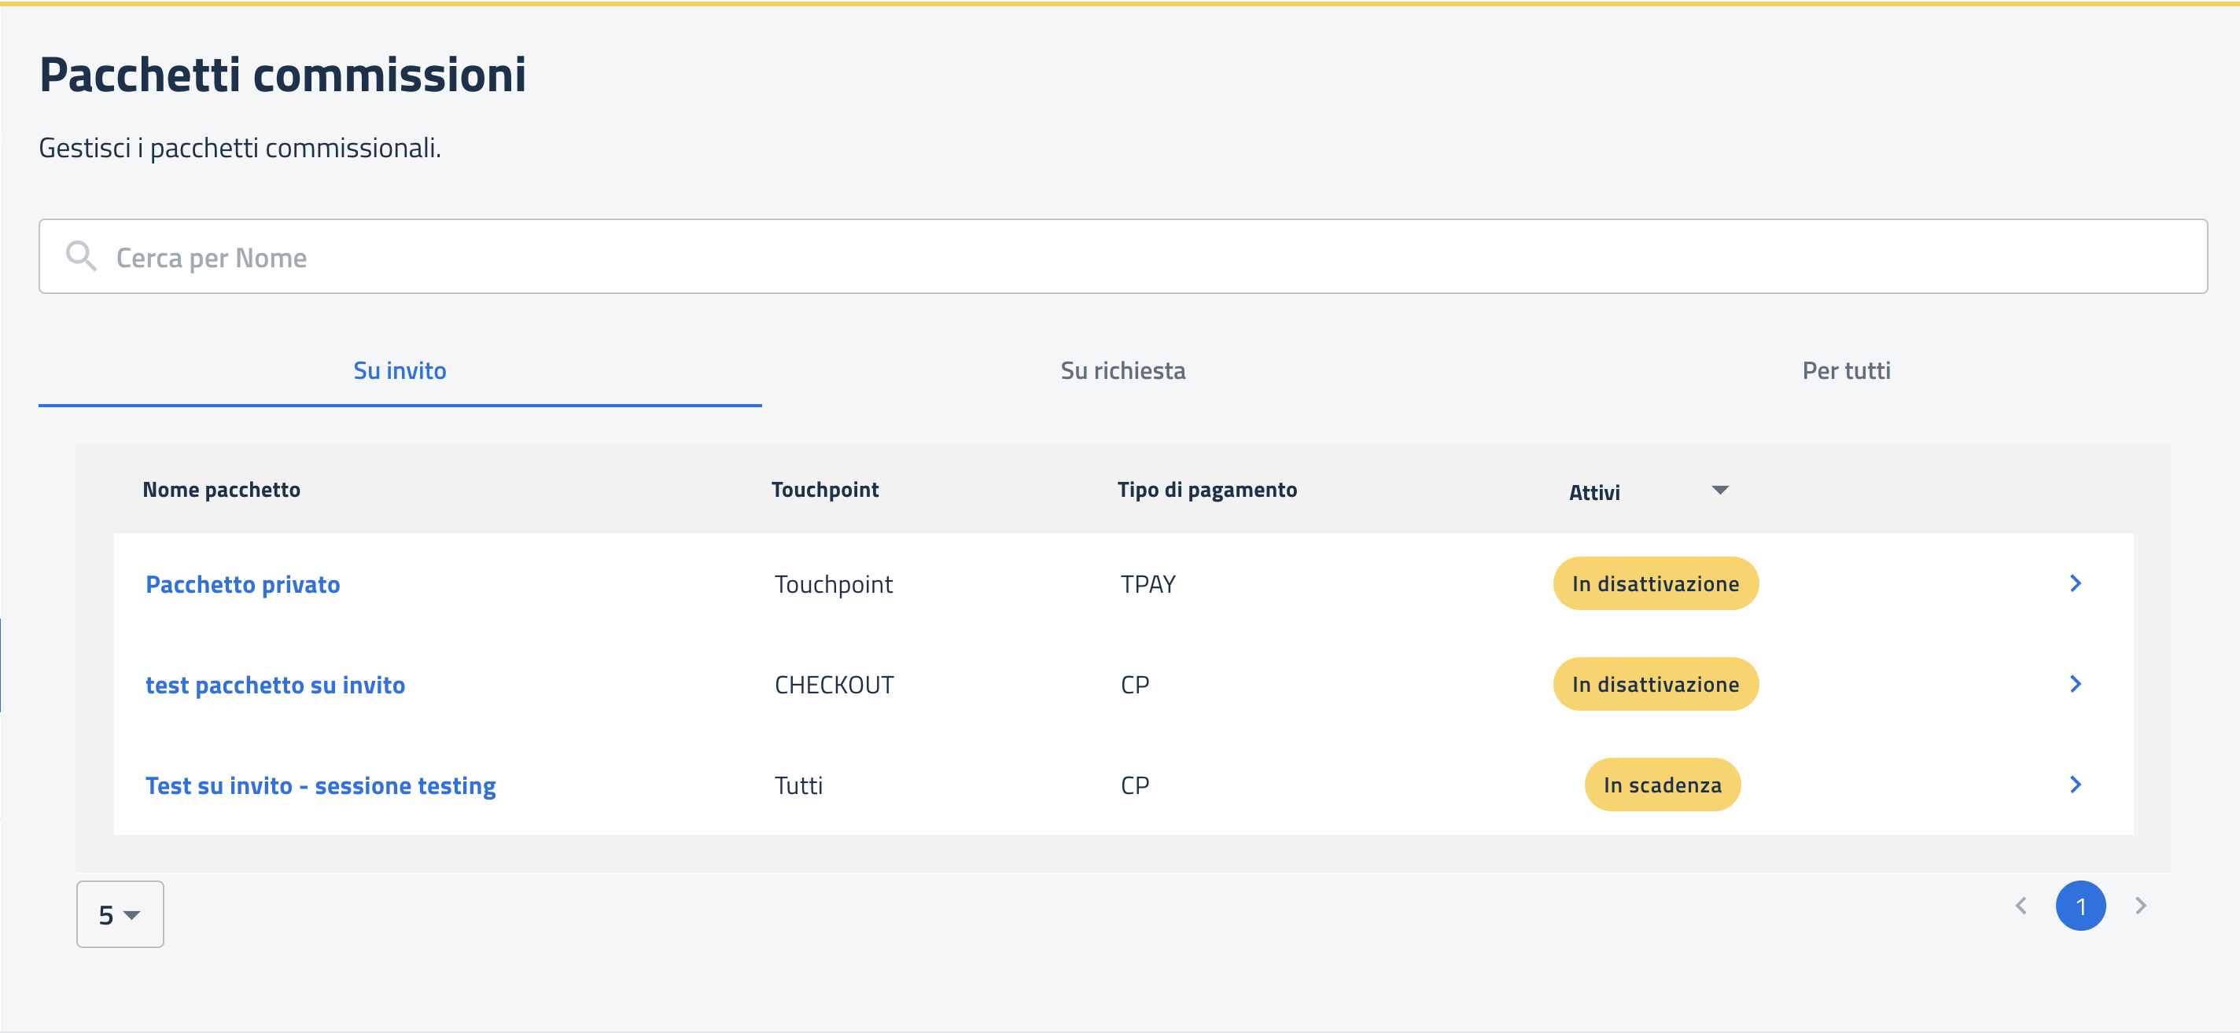Click the Nome pacchetto column header
Image resolution: width=2240 pixels, height=1033 pixels.
(x=221, y=490)
